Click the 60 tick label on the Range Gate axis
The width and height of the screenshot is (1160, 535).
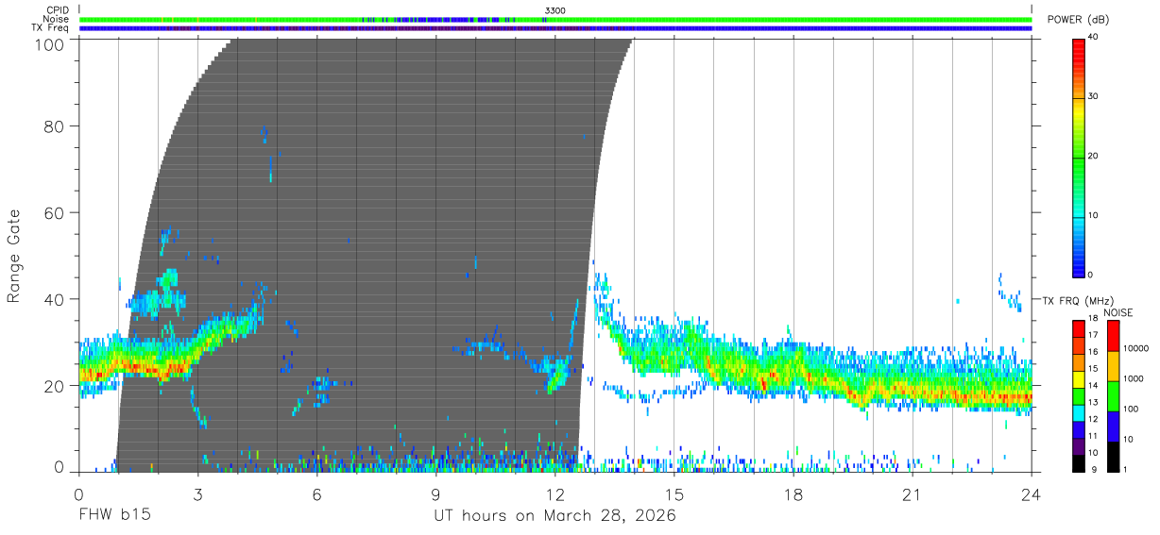[x=54, y=213]
